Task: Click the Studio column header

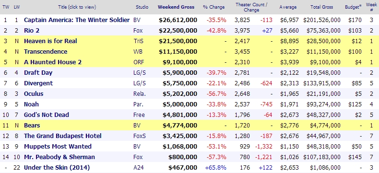Action: 142,7
